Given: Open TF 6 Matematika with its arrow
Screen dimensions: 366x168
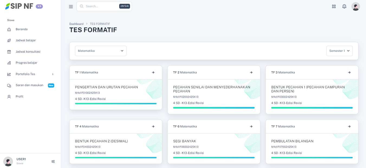Looking at the screenshot, I should 251,126.
